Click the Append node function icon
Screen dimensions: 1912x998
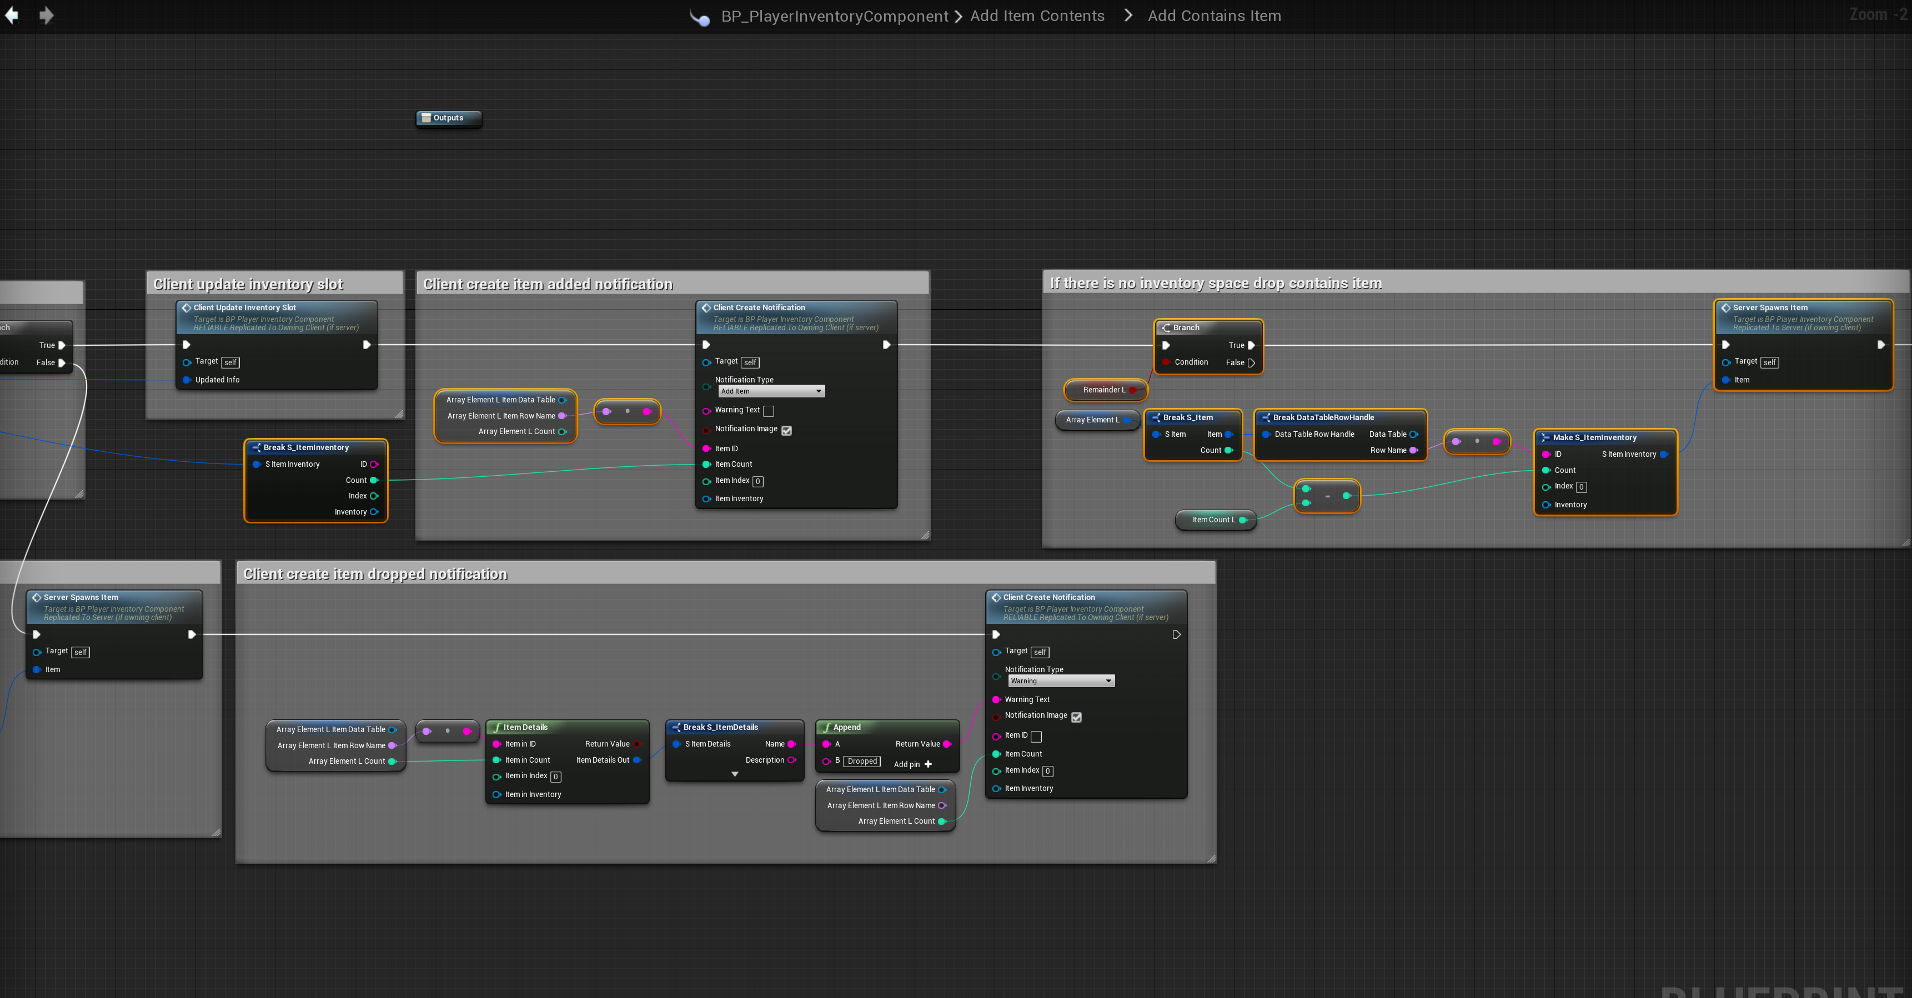click(x=826, y=727)
